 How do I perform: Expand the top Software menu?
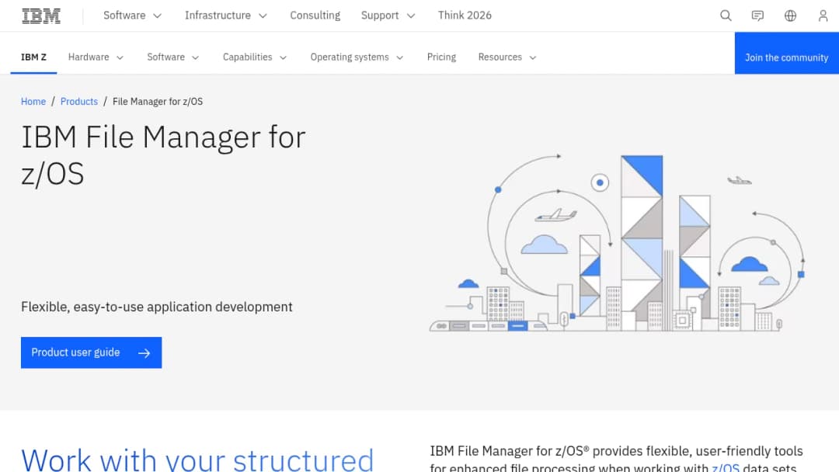132,16
